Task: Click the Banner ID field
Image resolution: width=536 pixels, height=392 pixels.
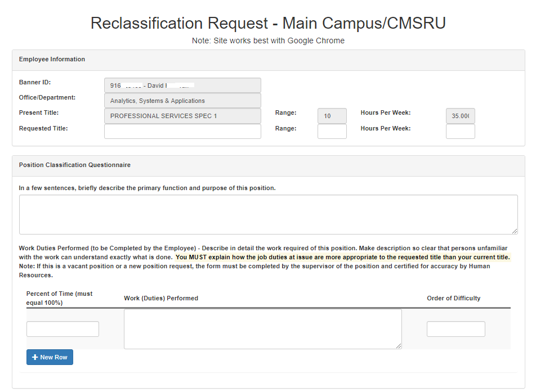Action: tap(182, 85)
